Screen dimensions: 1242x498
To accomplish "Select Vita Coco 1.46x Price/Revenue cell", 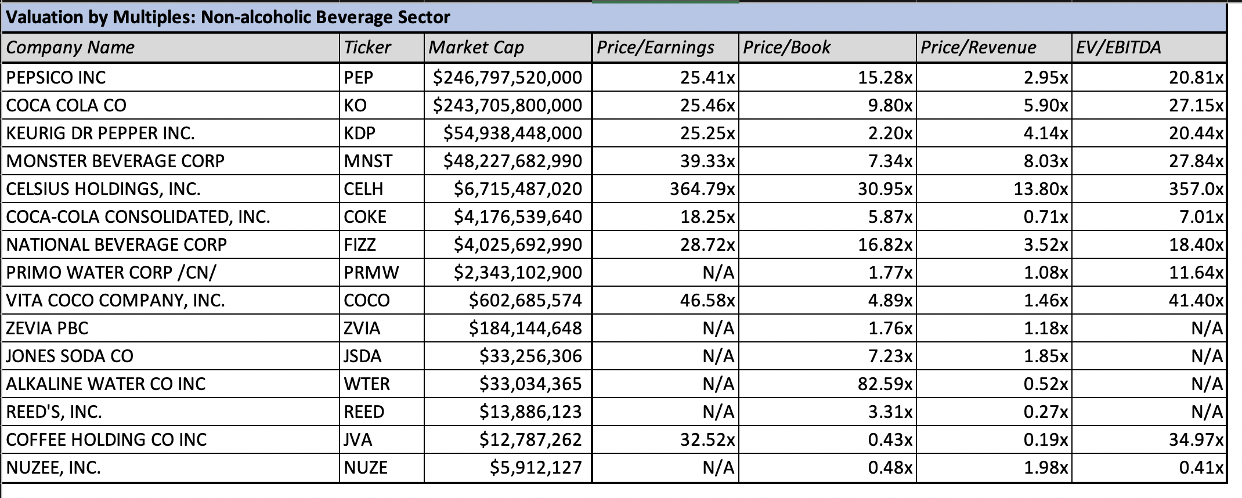I will point(994,300).
